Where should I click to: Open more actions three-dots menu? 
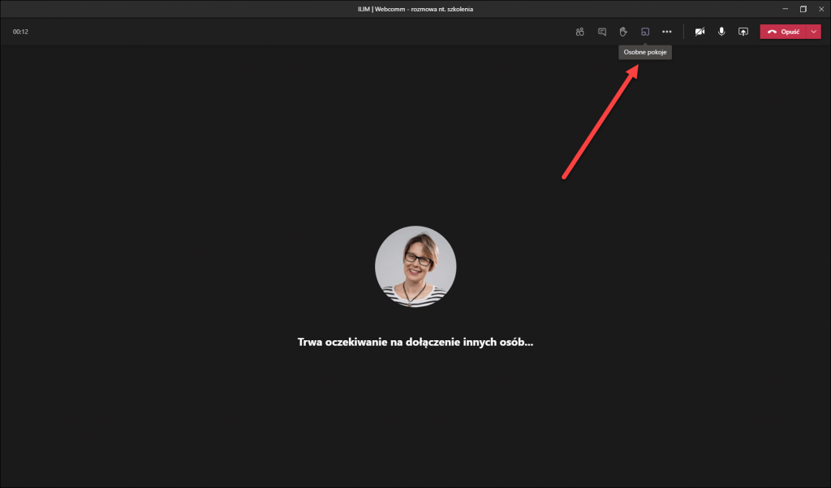tap(667, 32)
